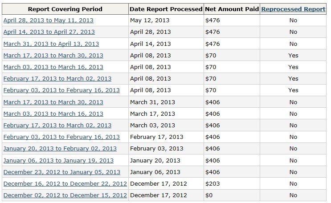Open reprocessed February 17 to March 02 report
331x203 pixels.
click(x=57, y=78)
